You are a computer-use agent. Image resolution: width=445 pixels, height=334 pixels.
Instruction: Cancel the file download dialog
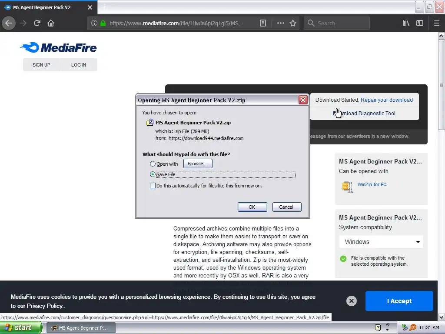tap(287, 207)
